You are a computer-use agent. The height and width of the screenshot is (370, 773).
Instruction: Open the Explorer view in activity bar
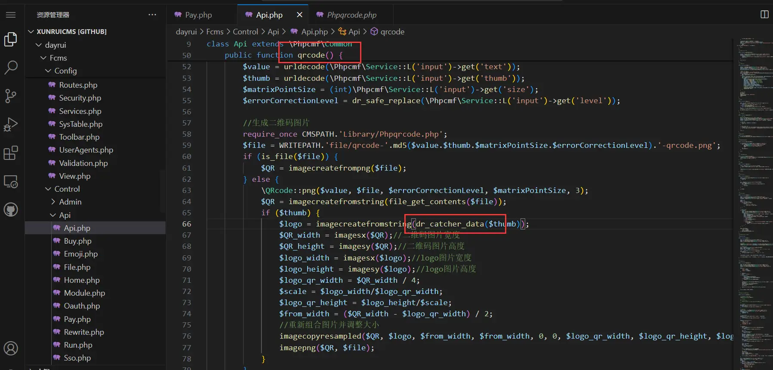point(11,39)
